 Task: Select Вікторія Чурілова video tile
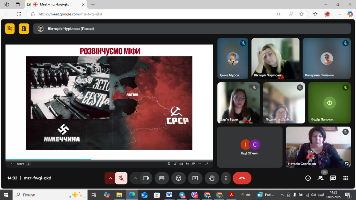275,59
